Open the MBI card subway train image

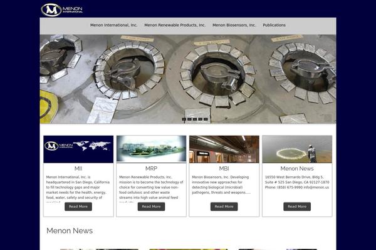[x=224, y=149]
